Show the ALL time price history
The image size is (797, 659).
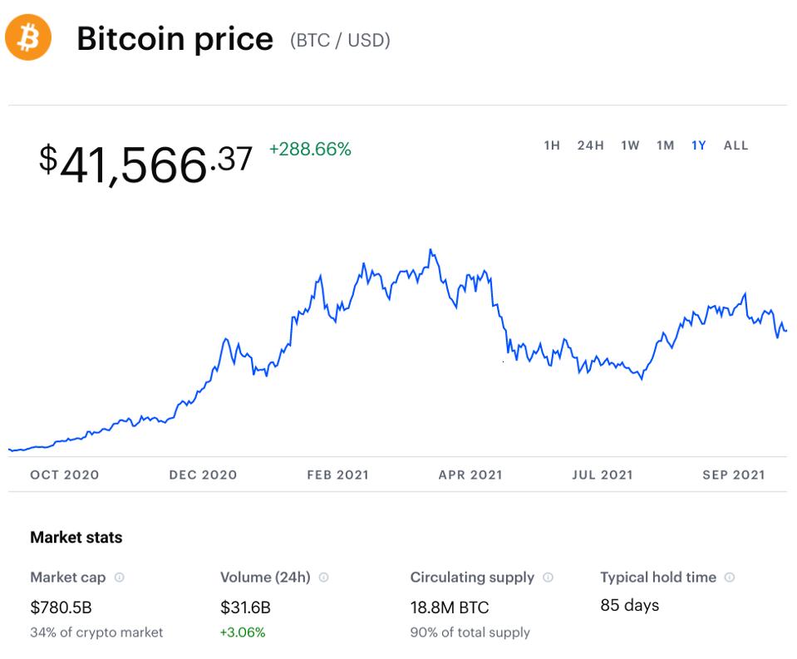(736, 145)
